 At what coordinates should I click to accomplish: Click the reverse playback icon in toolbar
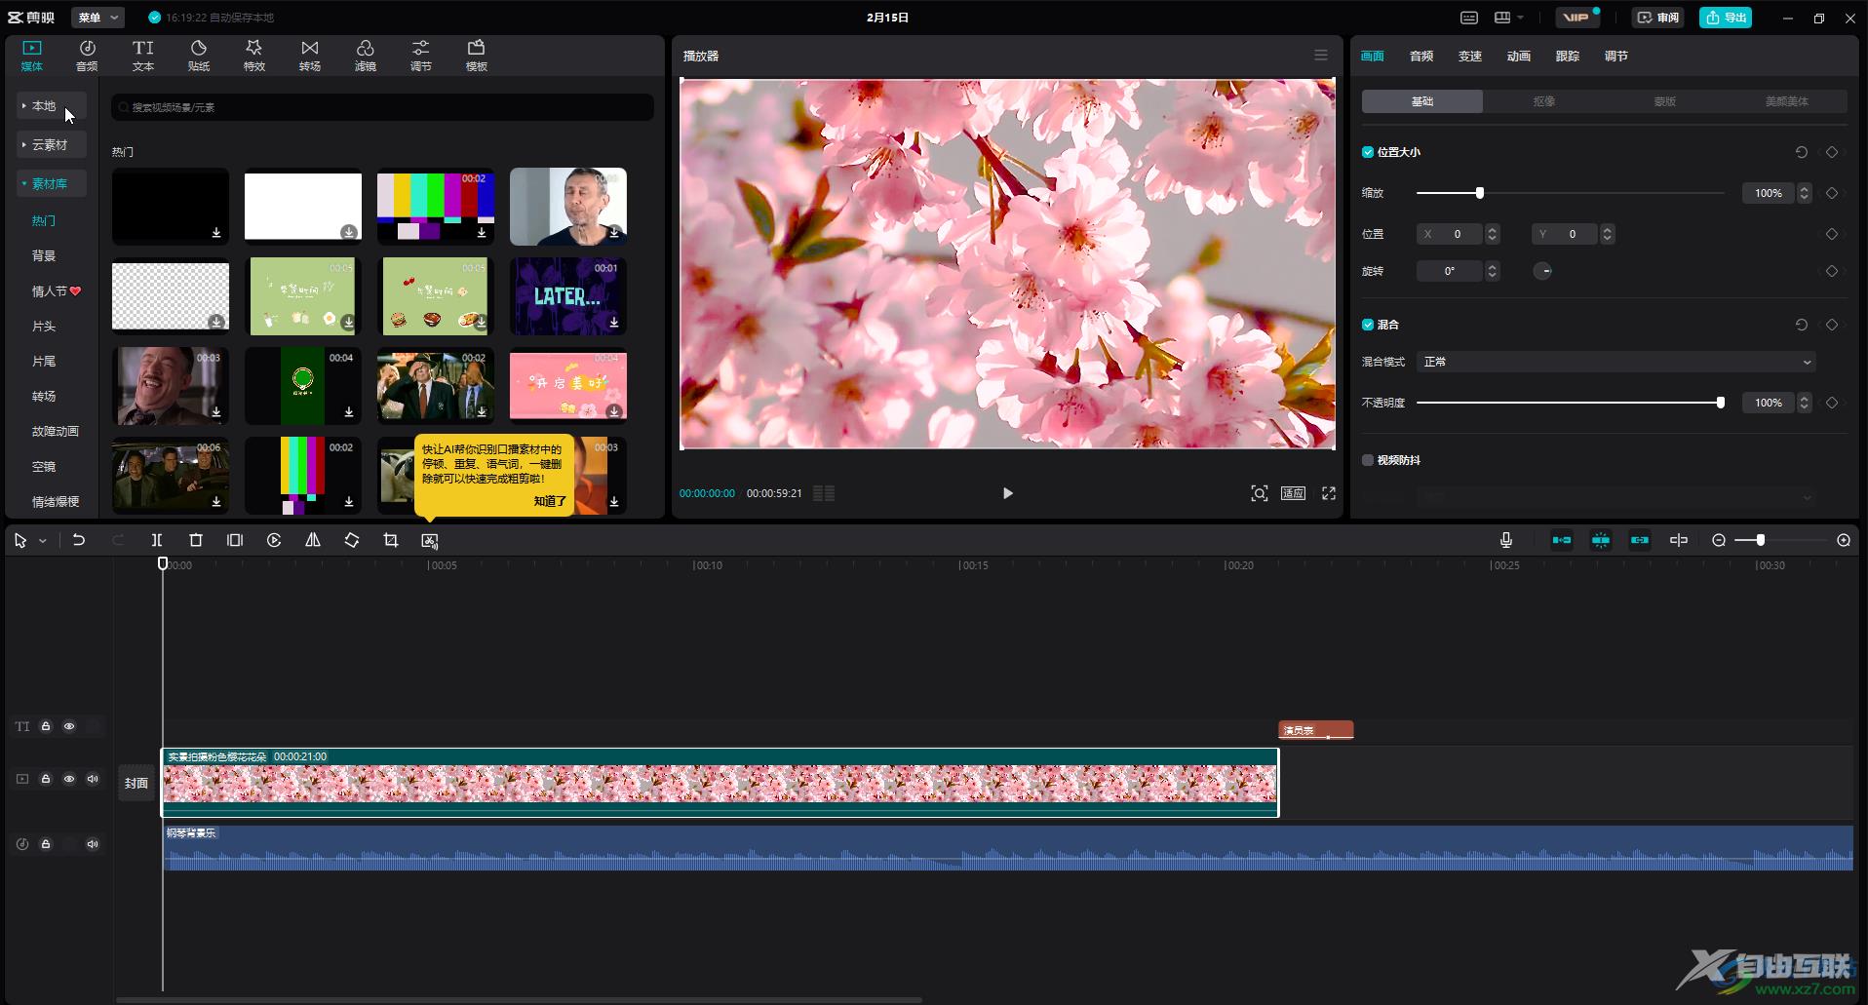(274, 540)
